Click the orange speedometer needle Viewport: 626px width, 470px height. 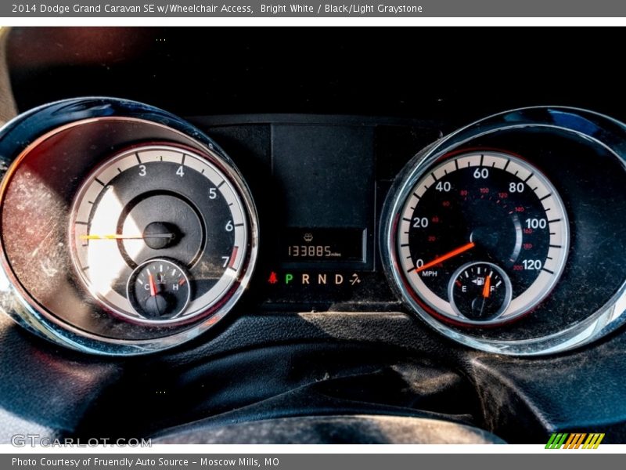pos(448,256)
